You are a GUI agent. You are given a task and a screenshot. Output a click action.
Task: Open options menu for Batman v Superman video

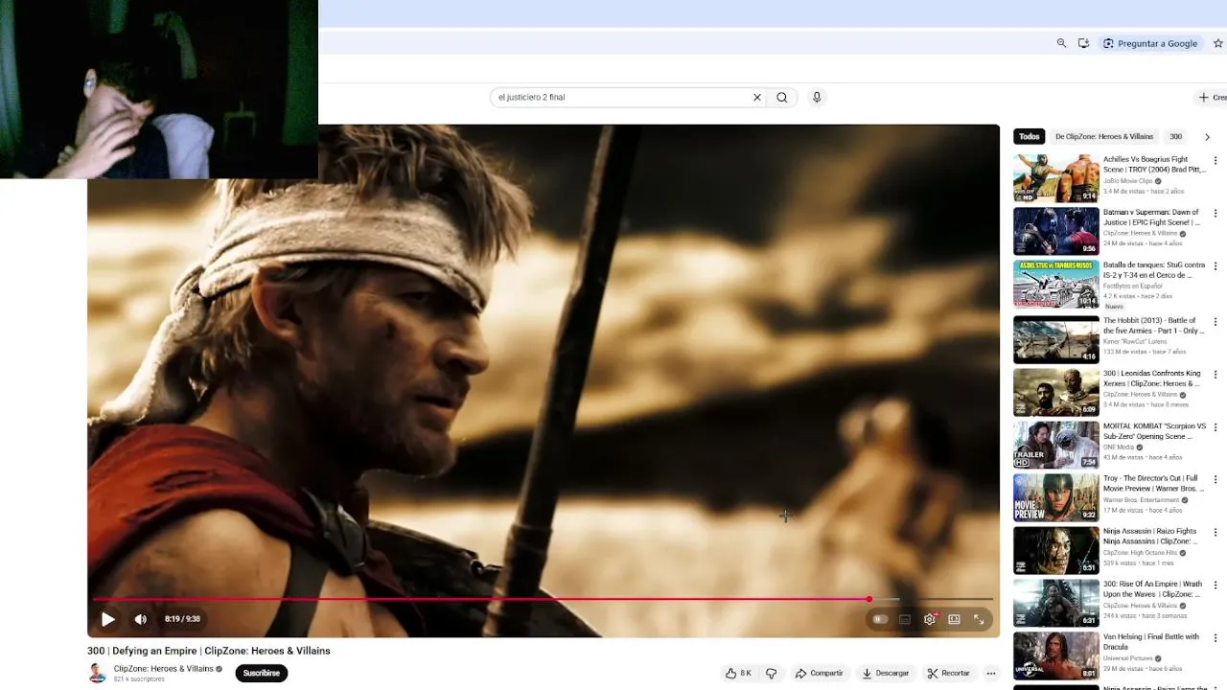tap(1215, 214)
